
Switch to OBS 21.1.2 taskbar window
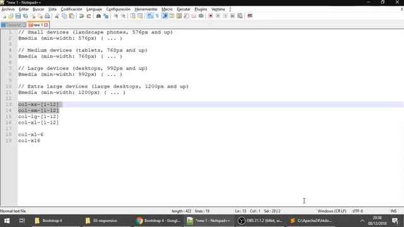pyautogui.click(x=260, y=221)
